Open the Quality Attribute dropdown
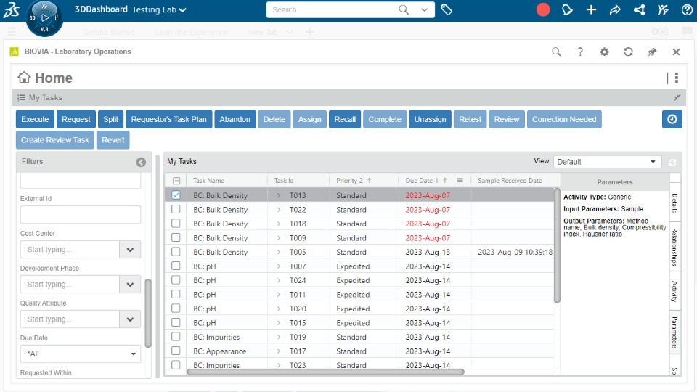This screenshot has width=697, height=392. [130, 319]
